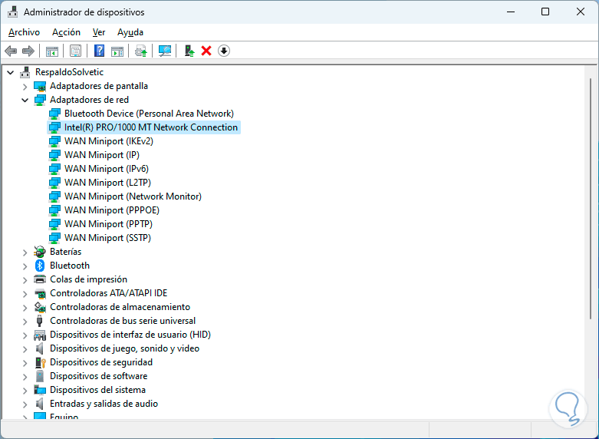Click the Controladoras de almacenamiento icon
The image size is (599, 439).
point(40,307)
